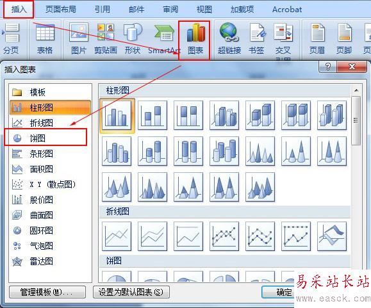Select 柱形图 chart category
Image resolution: width=371 pixels, height=308 pixels.
50,108
